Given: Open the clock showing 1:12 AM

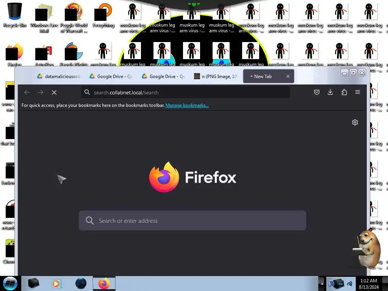Looking at the screenshot, I should (369, 283).
